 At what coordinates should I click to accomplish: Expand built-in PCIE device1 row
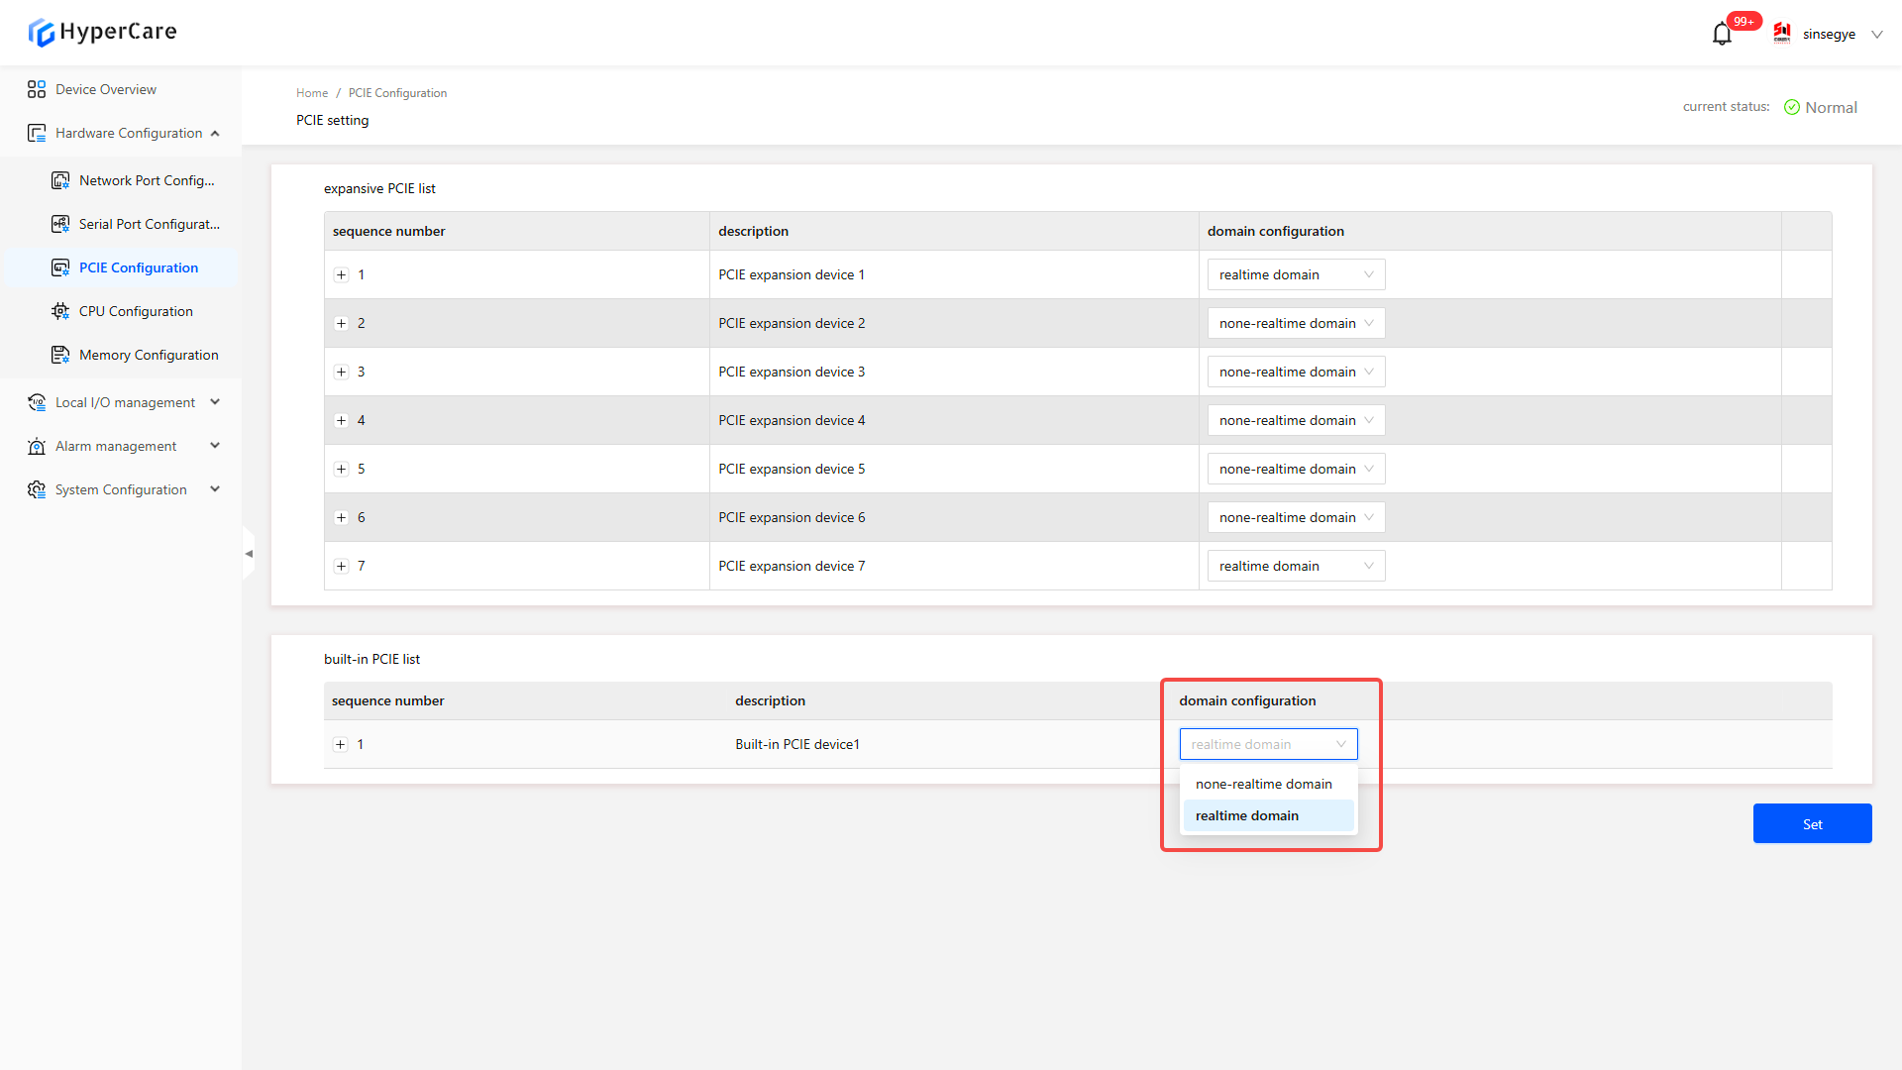pos(341,745)
